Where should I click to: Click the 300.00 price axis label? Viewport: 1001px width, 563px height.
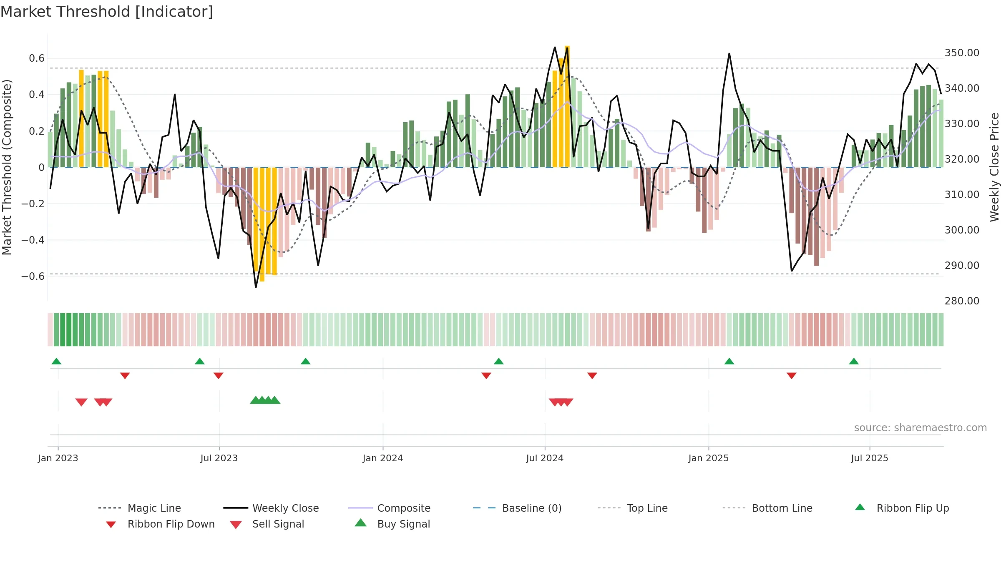pos(962,230)
